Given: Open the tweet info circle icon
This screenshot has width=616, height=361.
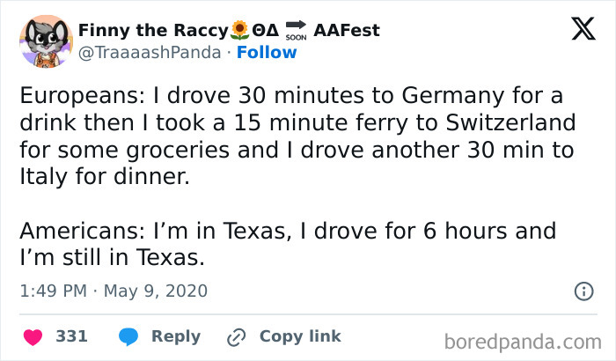Looking at the screenshot, I should [583, 291].
